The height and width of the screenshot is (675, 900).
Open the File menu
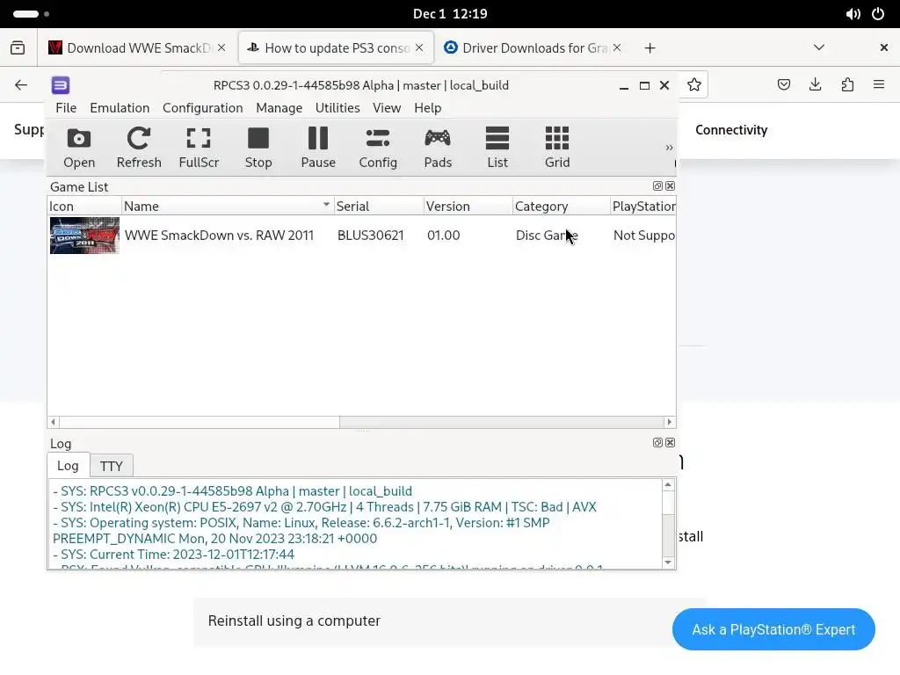66,108
